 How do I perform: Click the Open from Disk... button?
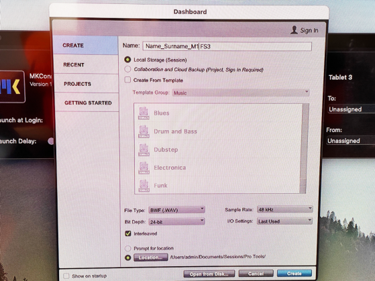(209, 274)
